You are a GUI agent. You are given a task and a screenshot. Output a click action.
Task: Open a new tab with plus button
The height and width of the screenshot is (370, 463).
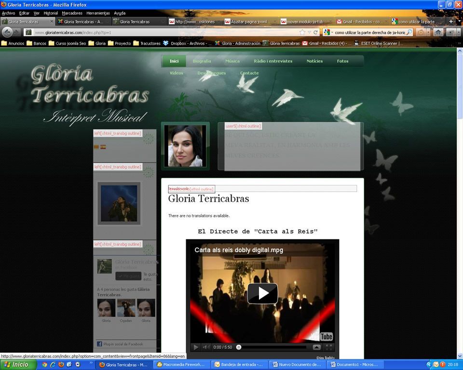click(451, 22)
